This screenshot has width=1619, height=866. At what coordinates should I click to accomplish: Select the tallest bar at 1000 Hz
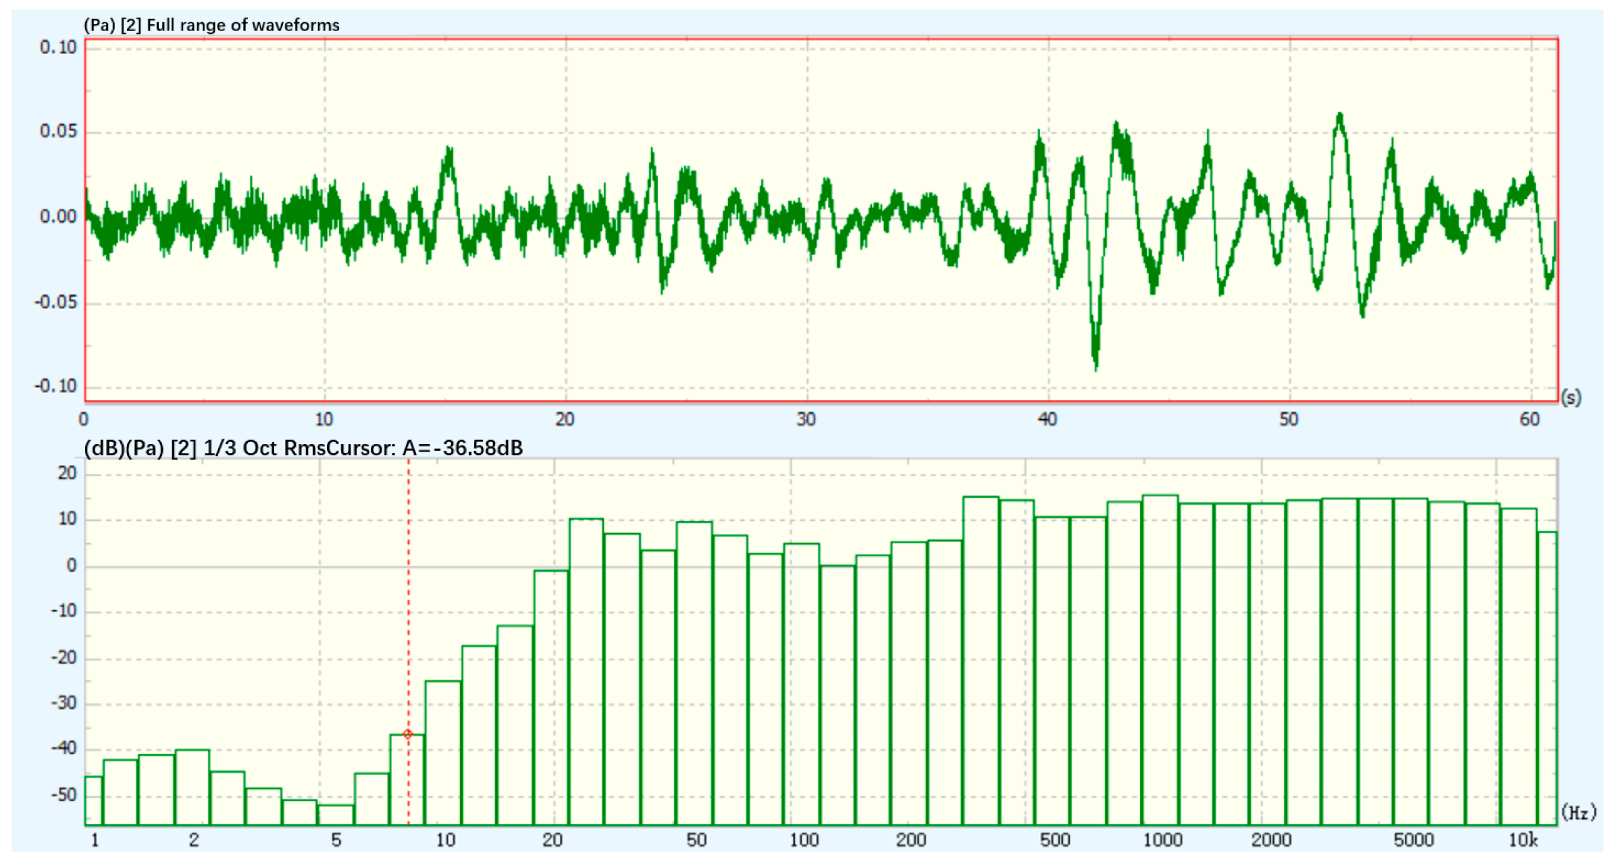coord(1160,661)
